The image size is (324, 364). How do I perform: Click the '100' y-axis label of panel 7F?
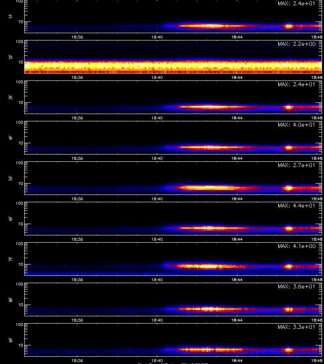(19, 244)
